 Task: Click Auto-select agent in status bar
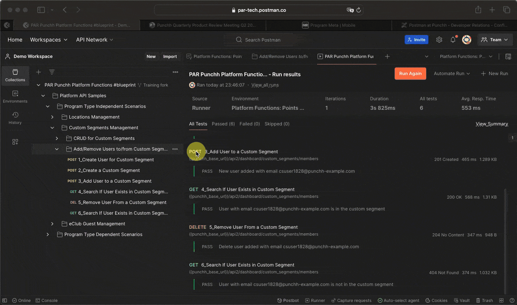pyautogui.click(x=399, y=300)
